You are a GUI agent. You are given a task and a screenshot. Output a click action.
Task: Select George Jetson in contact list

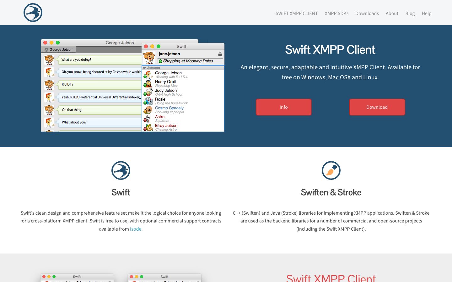183,75
